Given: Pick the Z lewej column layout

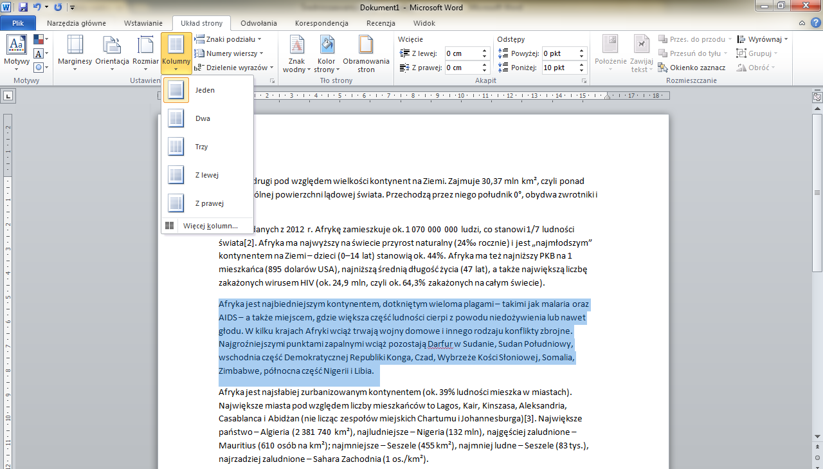Looking at the screenshot, I should pyautogui.click(x=207, y=175).
